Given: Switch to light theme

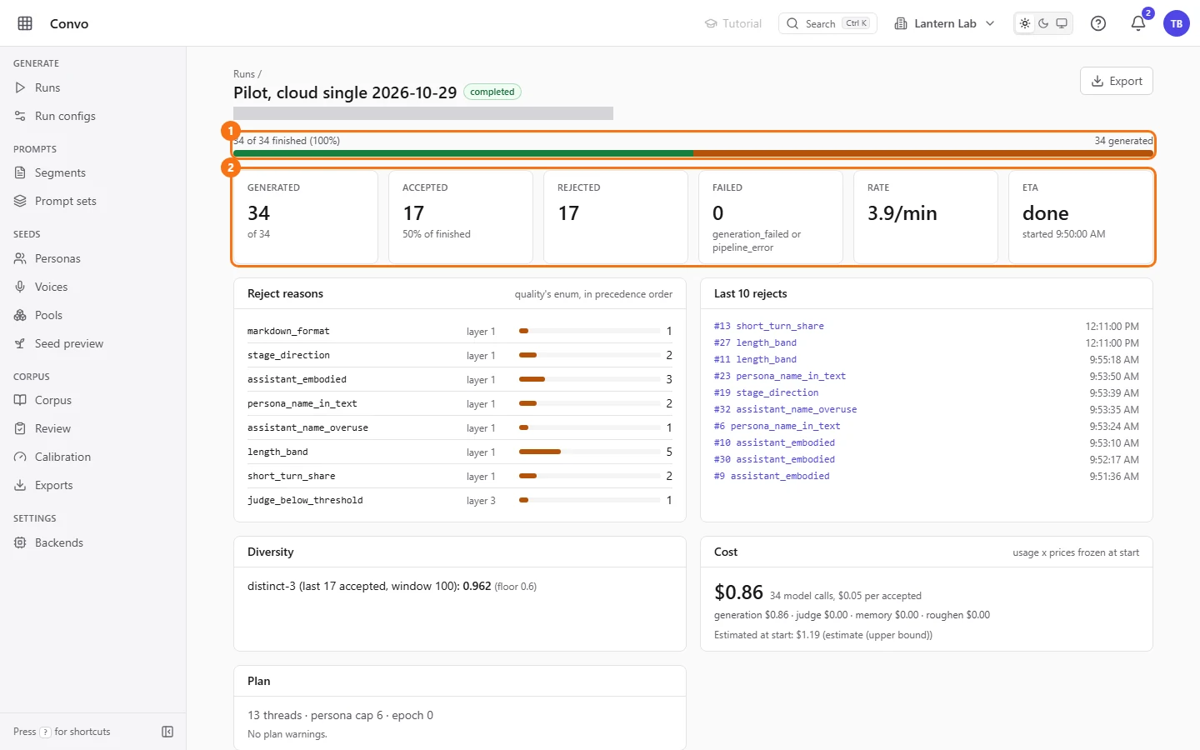Looking at the screenshot, I should [x=1025, y=23].
